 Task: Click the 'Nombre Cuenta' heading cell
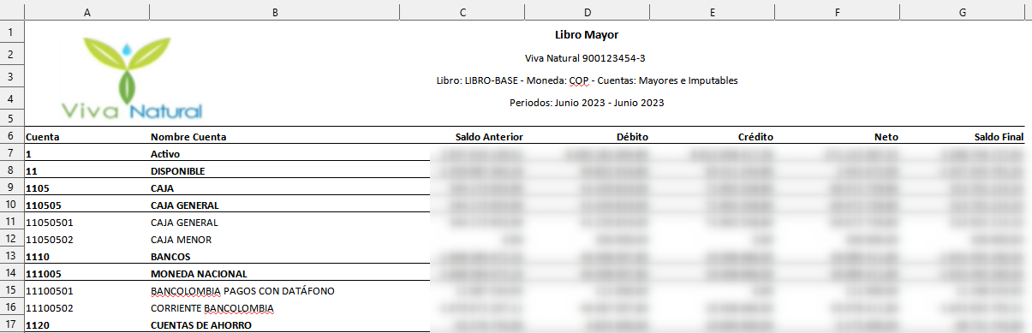[274, 136]
